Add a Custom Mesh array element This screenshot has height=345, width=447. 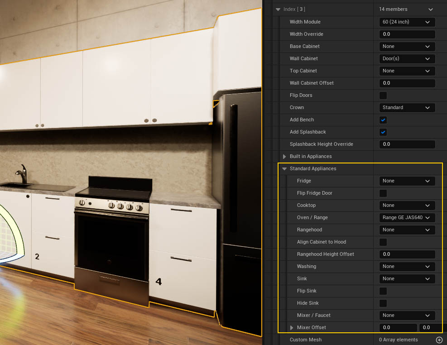[439, 340]
